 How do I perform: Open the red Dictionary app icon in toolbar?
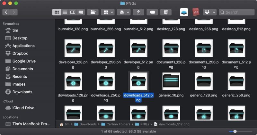click(x=196, y=12)
